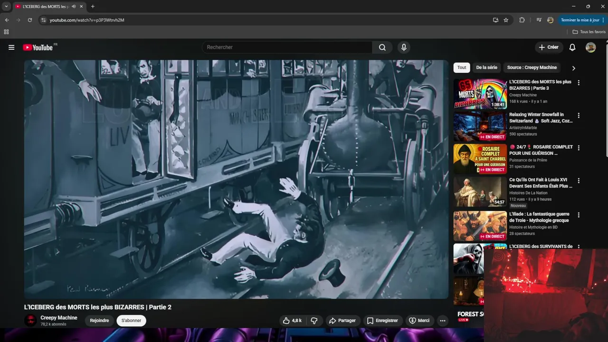
Task: Open the apps grid in bookmarks bar
Action: tap(6, 32)
